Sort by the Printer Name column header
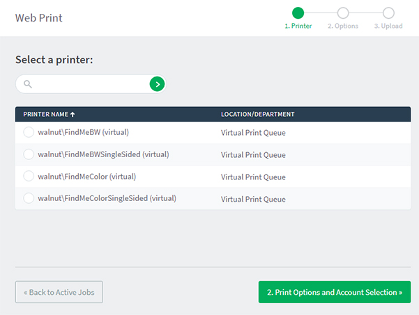 click(45, 114)
